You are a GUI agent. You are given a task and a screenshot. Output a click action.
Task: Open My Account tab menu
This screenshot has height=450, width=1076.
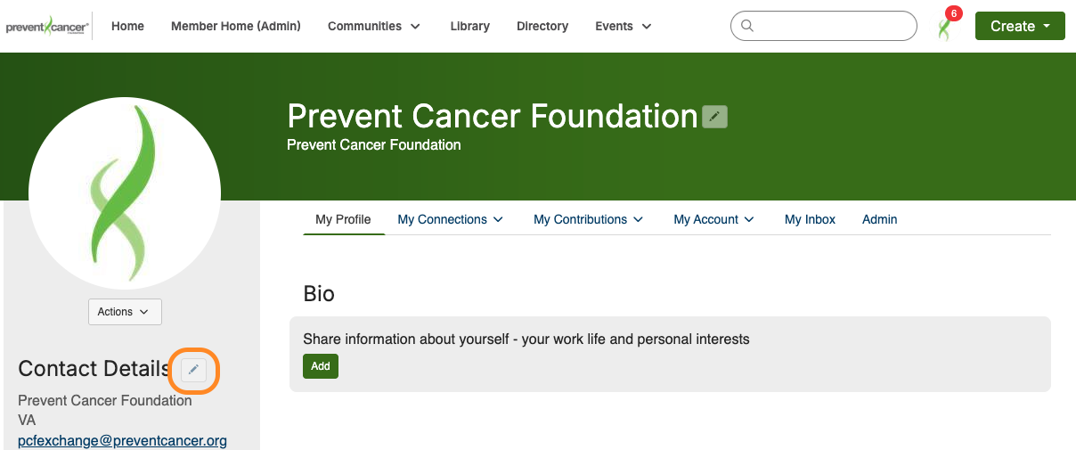pyautogui.click(x=714, y=219)
